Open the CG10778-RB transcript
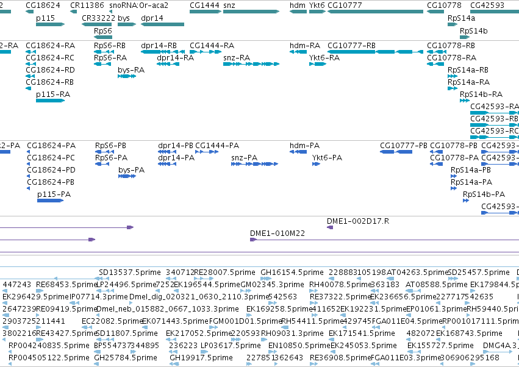 437,52
